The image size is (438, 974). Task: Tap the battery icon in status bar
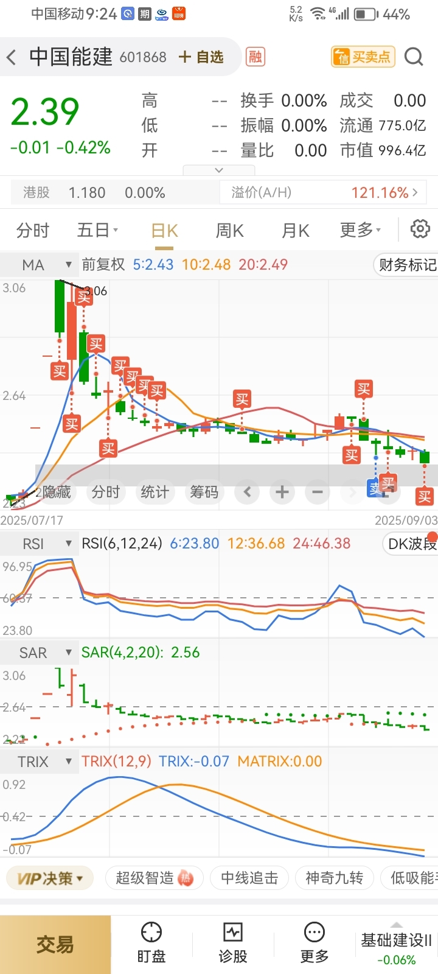click(366, 14)
